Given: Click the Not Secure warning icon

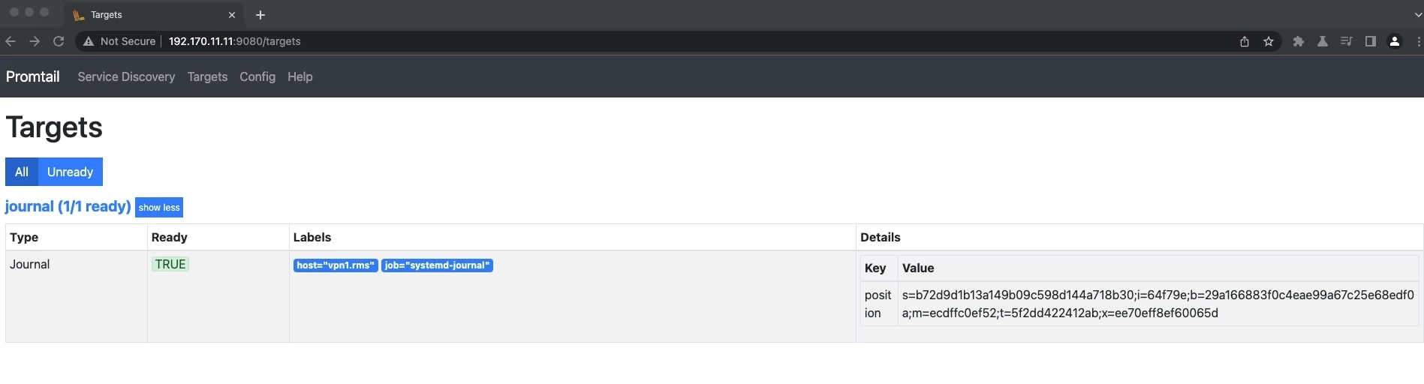Looking at the screenshot, I should (x=89, y=41).
